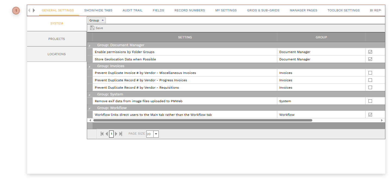Go to first page in pager
The height and width of the screenshot is (180, 391).
[102, 134]
